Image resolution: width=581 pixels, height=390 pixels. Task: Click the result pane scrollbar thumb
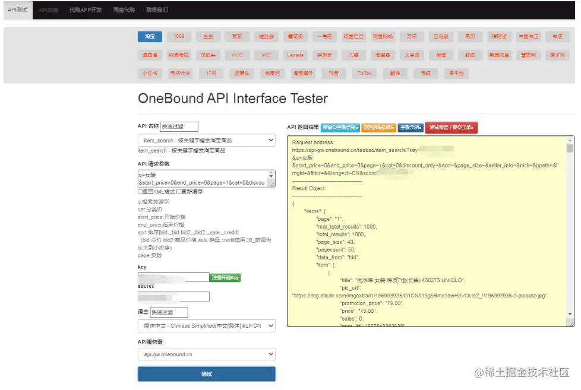pos(570,148)
